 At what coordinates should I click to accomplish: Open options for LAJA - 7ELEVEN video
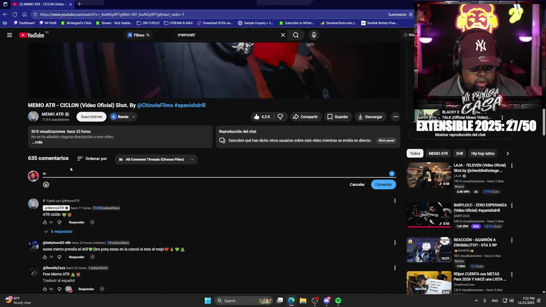click(512, 165)
